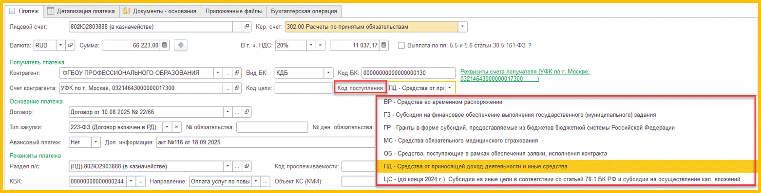Expand the КБК dropdown arrow
The height and width of the screenshot is (193, 761).
coord(132,182)
